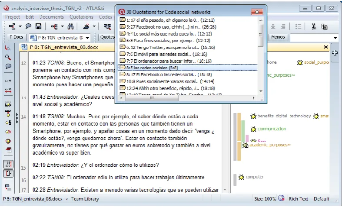The width and height of the screenshot is (342, 207).
Task: Click the horizontal scrollbar thumb in quotations list
Action: tap(152, 98)
